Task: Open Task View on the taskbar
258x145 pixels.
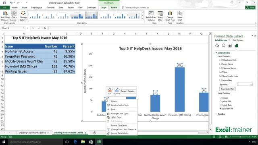Action: pyautogui.click(x=67, y=142)
